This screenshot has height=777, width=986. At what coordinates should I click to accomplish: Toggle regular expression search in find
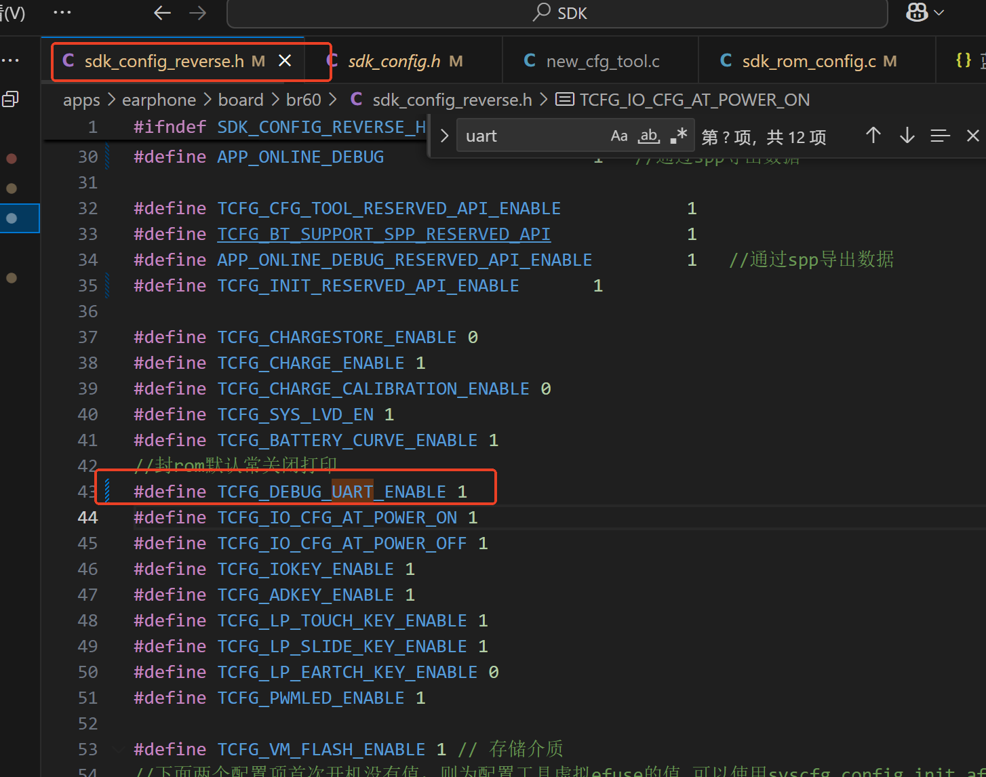(678, 136)
